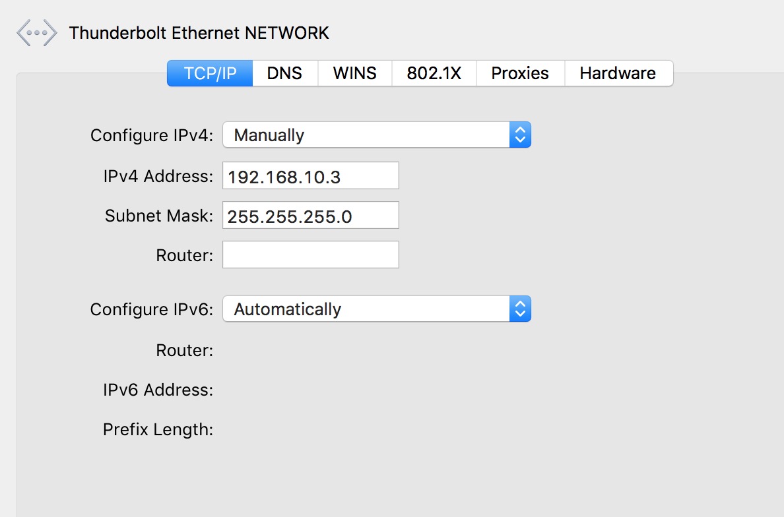Switch to the DNS tab

(284, 73)
